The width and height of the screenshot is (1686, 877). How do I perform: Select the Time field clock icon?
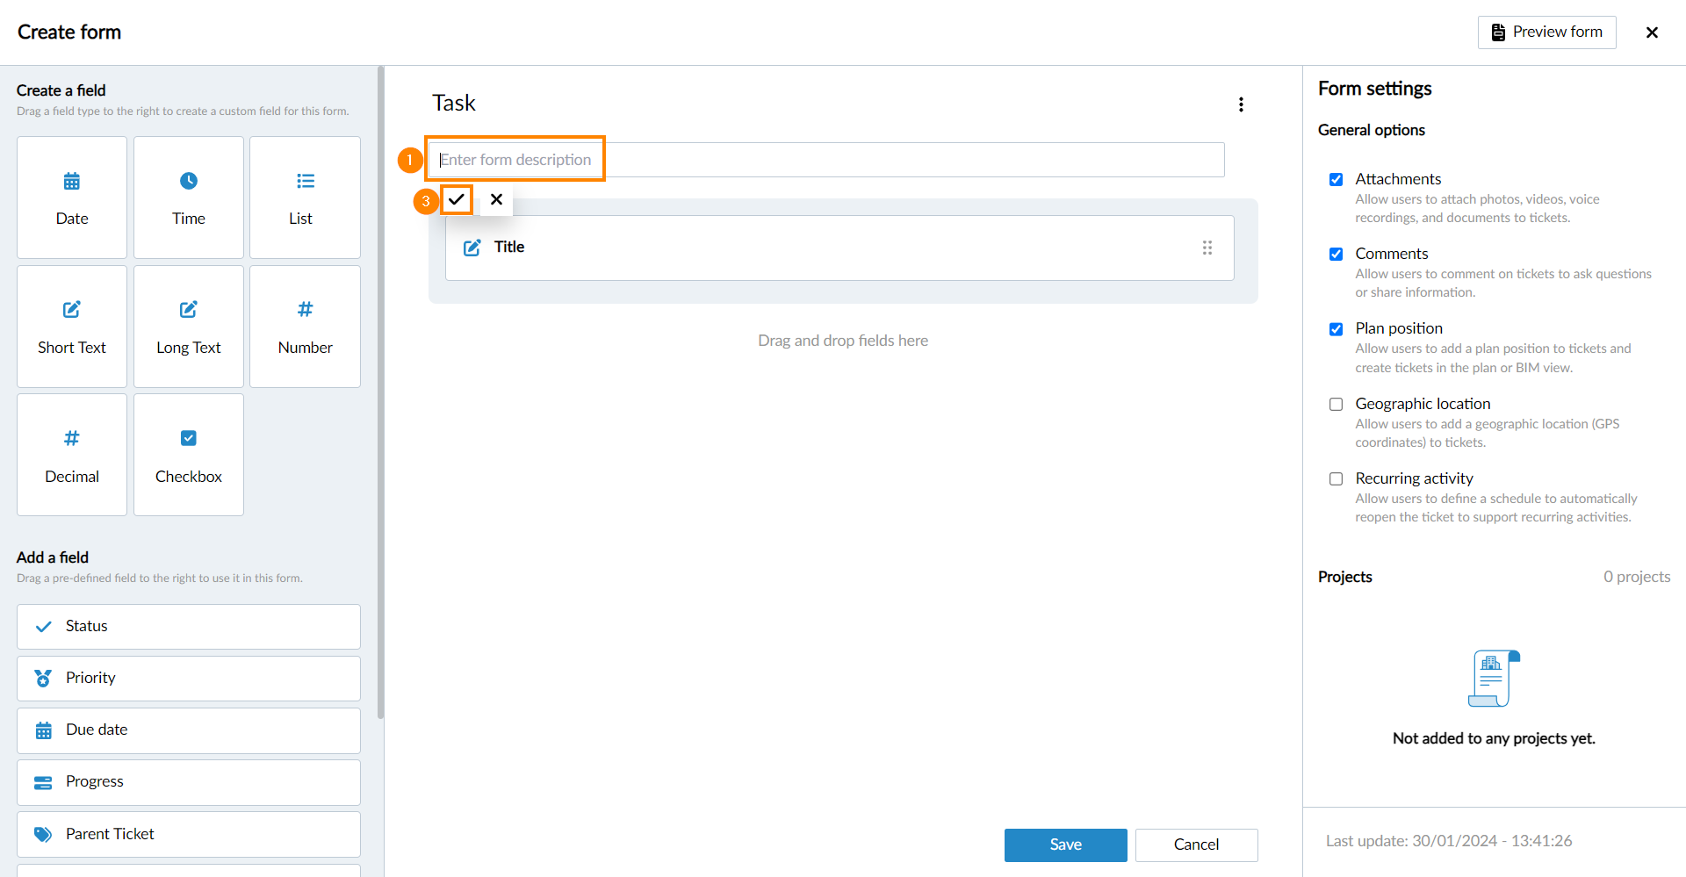click(x=189, y=182)
